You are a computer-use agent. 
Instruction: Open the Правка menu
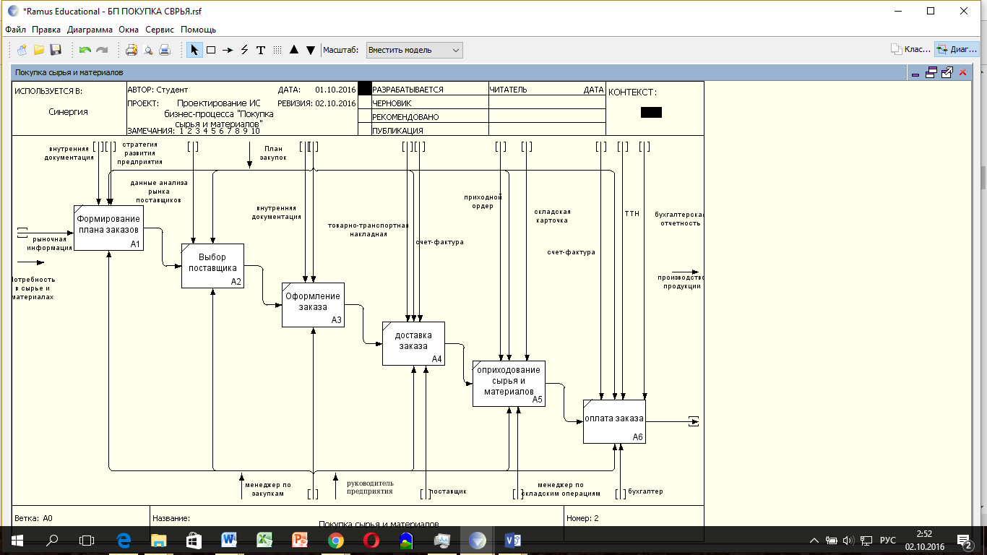[46, 30]
